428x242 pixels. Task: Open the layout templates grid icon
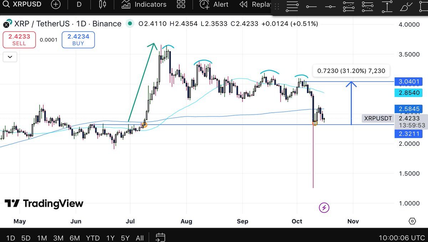tap(181, 5)
